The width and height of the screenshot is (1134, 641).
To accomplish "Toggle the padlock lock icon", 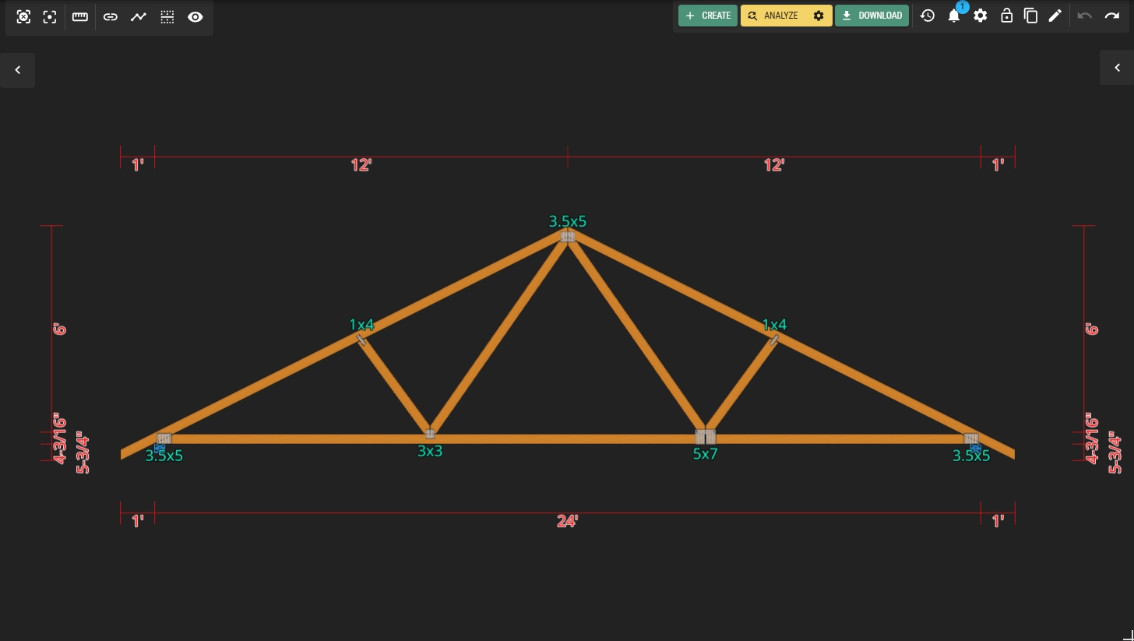I will tap(1006, 16).
